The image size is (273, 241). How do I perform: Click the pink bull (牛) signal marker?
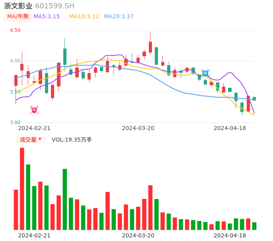tap(34, 110)
